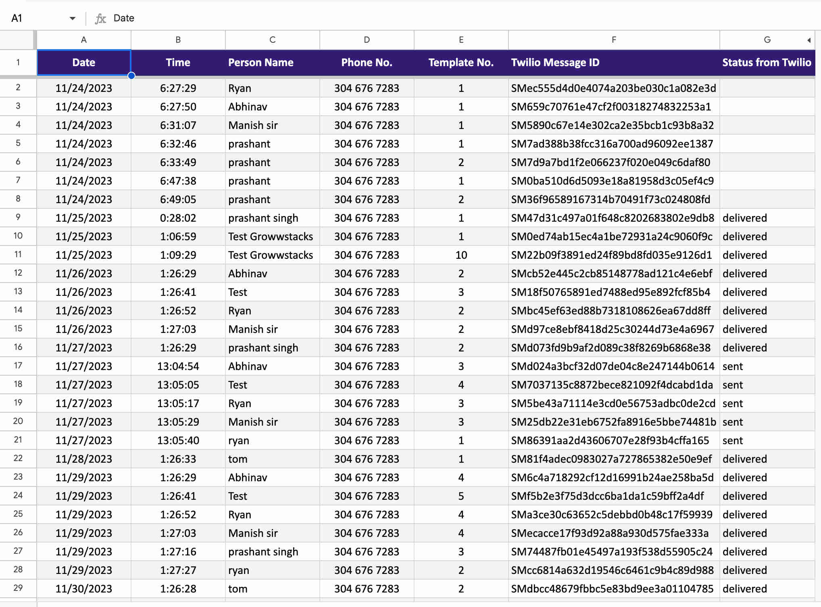The image size is (821, 607).
Task: Click message ID SMcb52e445c2cb85148778ad121c4e6ebf
Action: (x=614, y=274)
